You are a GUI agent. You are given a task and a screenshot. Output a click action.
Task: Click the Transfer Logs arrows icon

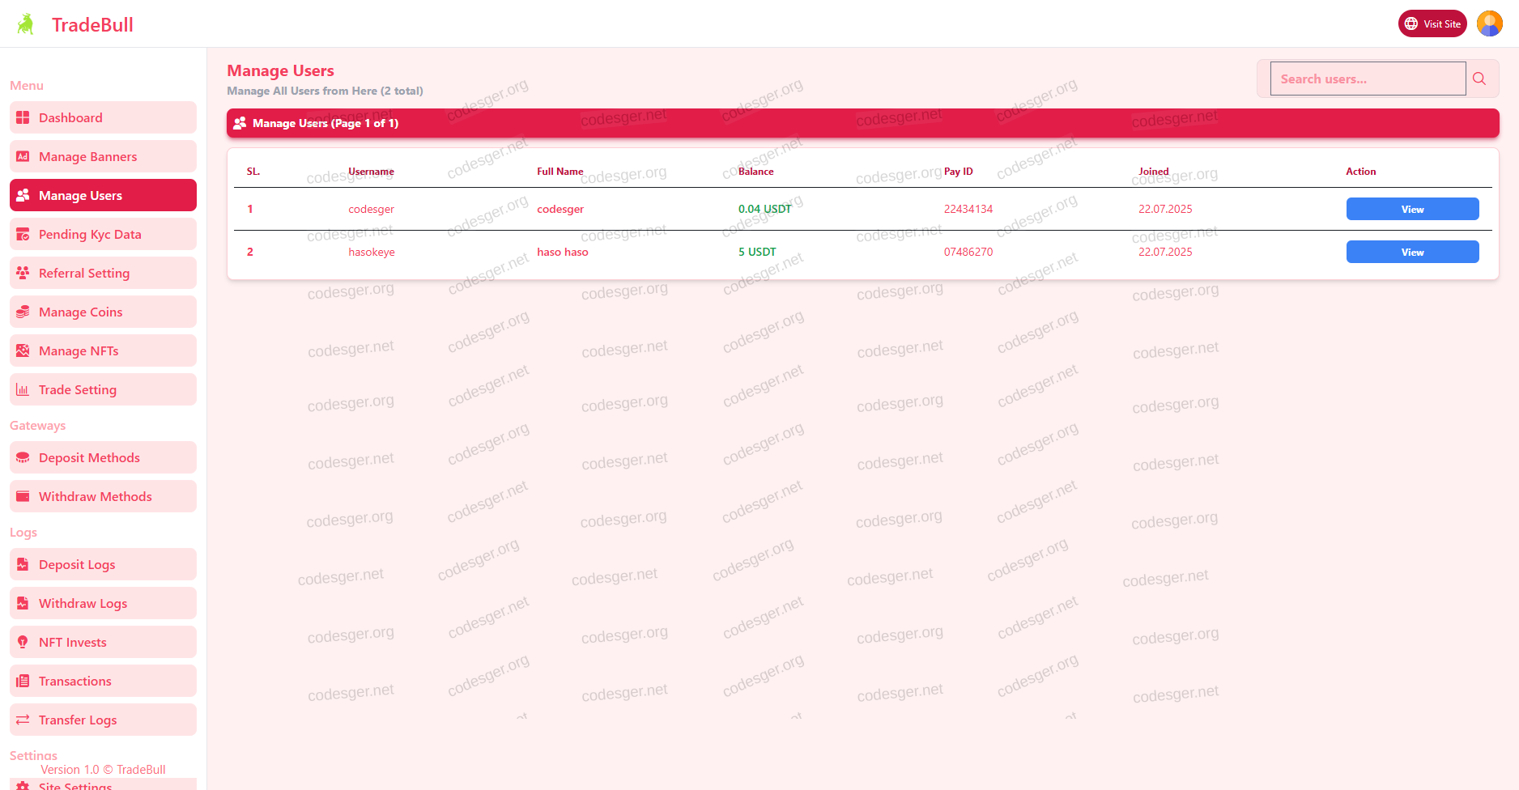pos(23,720)
